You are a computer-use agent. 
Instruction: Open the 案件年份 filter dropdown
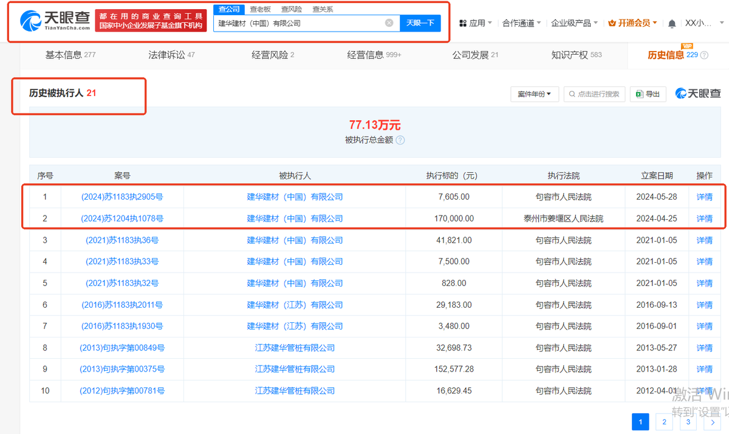(x=534, y=94)
